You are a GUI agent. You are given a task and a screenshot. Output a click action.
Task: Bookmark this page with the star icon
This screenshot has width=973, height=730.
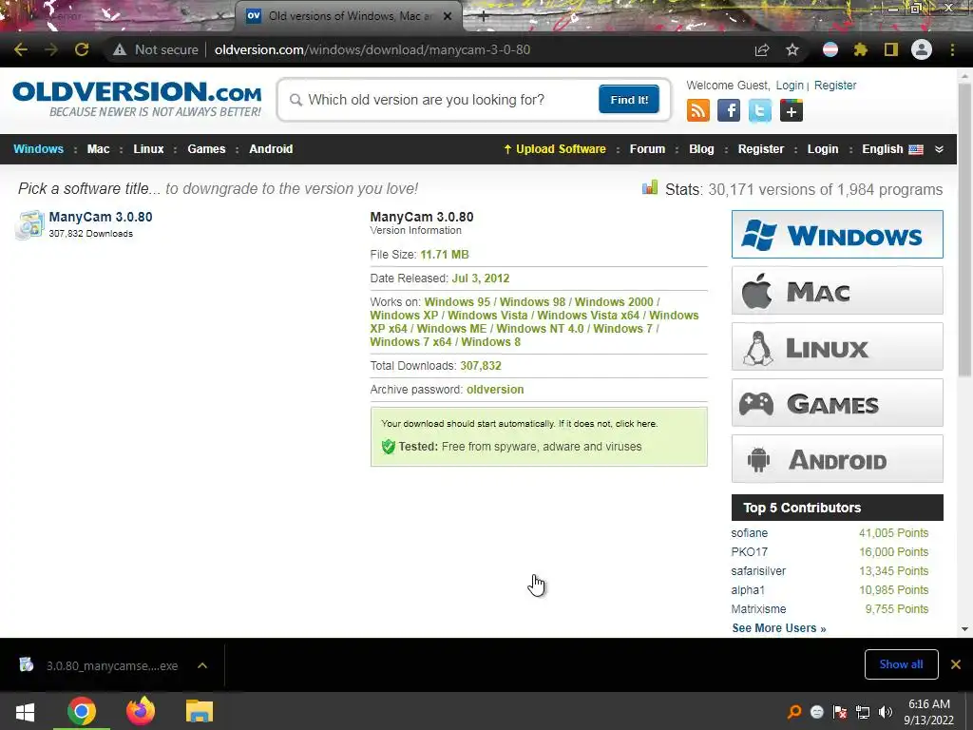click(x=792, y=49)
